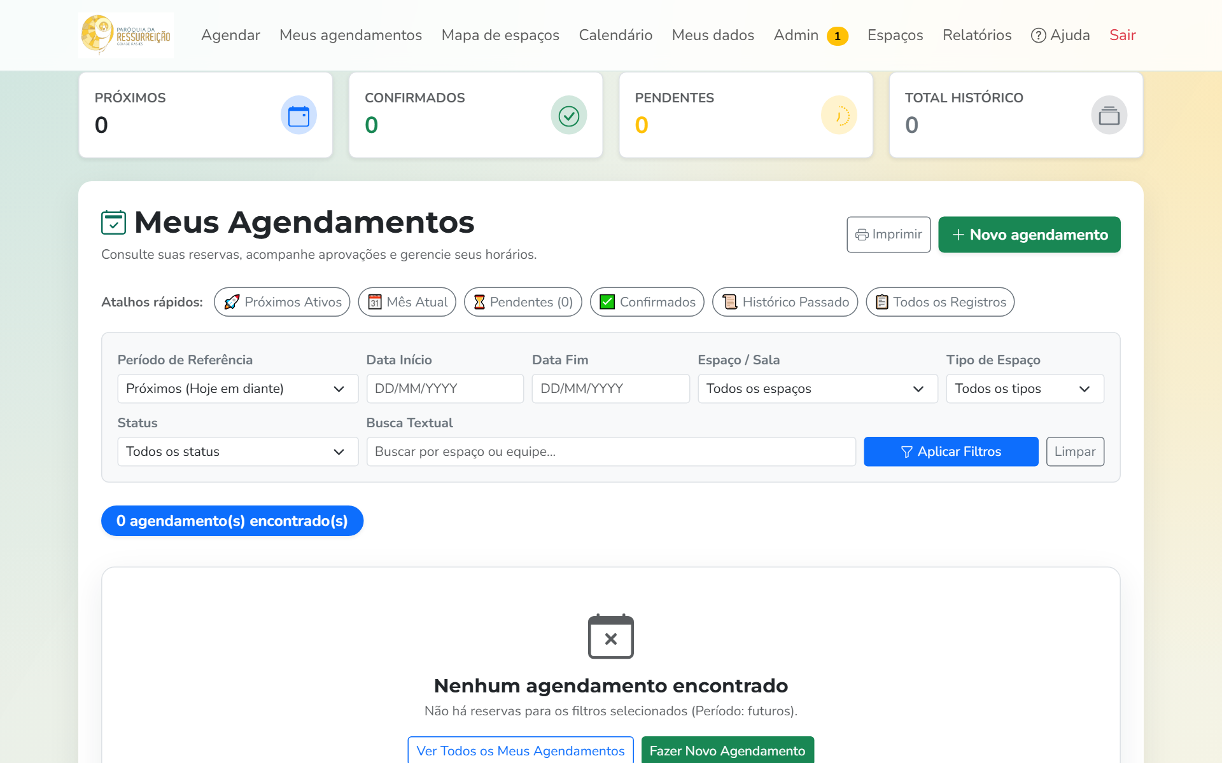Viewport: 1222px width, 763px height.
Task: Click the Admin notification badge showing 1
Action: [x=838, y=36]
